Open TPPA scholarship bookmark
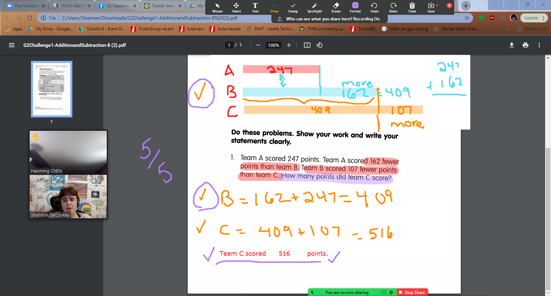This screenshot has width=551, height=296. coord(322,29)
